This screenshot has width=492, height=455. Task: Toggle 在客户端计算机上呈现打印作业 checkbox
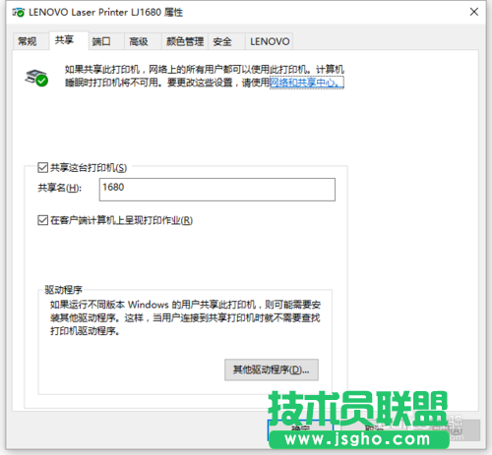click(x=43, y=220)
